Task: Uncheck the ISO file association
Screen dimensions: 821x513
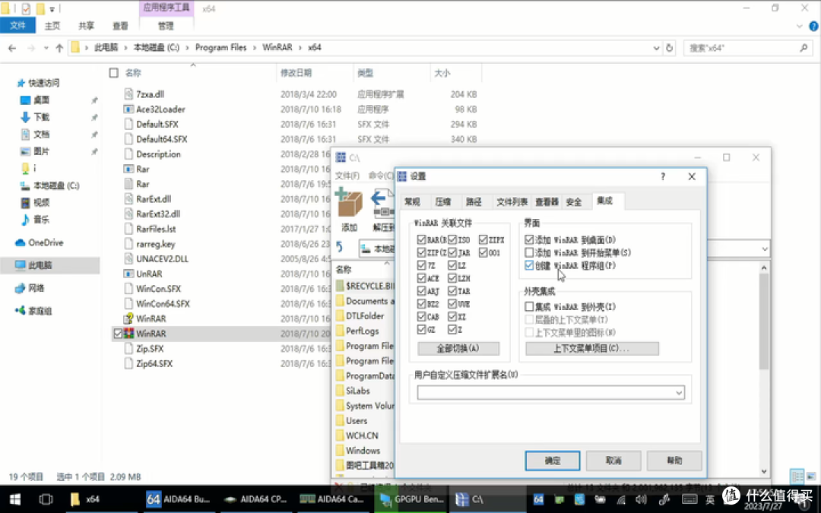Action: coord(452,239)
